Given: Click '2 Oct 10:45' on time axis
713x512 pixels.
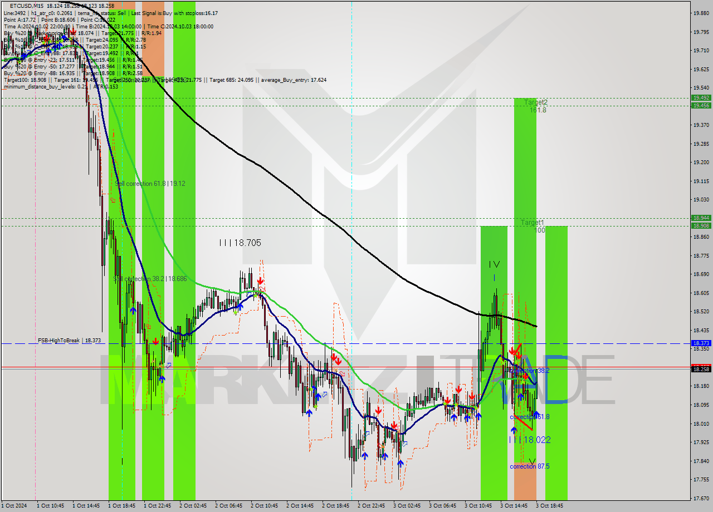Looking at the screenshot, I should (264, 506).
